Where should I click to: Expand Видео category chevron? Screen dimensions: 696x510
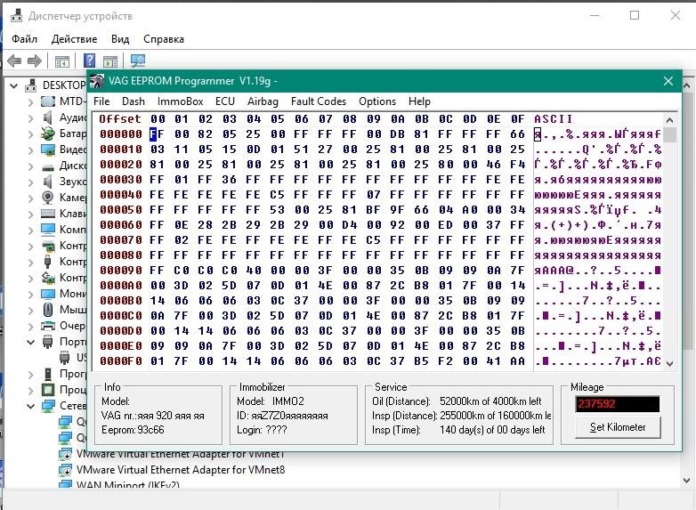[30, 150]
